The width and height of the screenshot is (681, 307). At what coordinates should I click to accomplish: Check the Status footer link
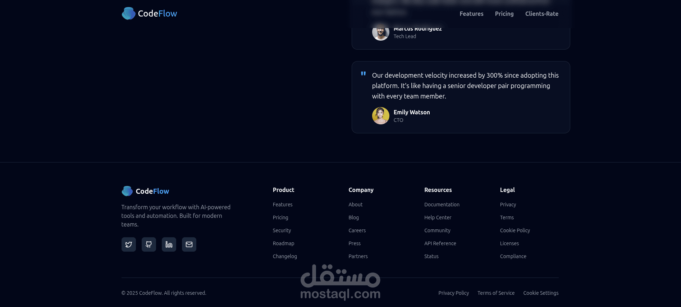(431, 256)
